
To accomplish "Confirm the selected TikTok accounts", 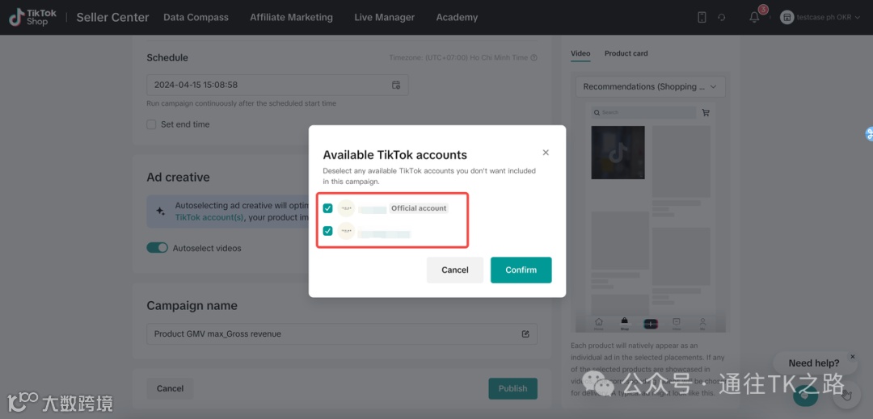I will click(521, 270).
